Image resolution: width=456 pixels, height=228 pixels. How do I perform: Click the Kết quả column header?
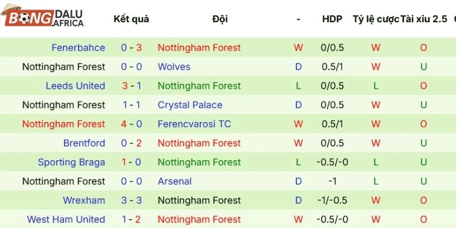[x=131, y=19]
